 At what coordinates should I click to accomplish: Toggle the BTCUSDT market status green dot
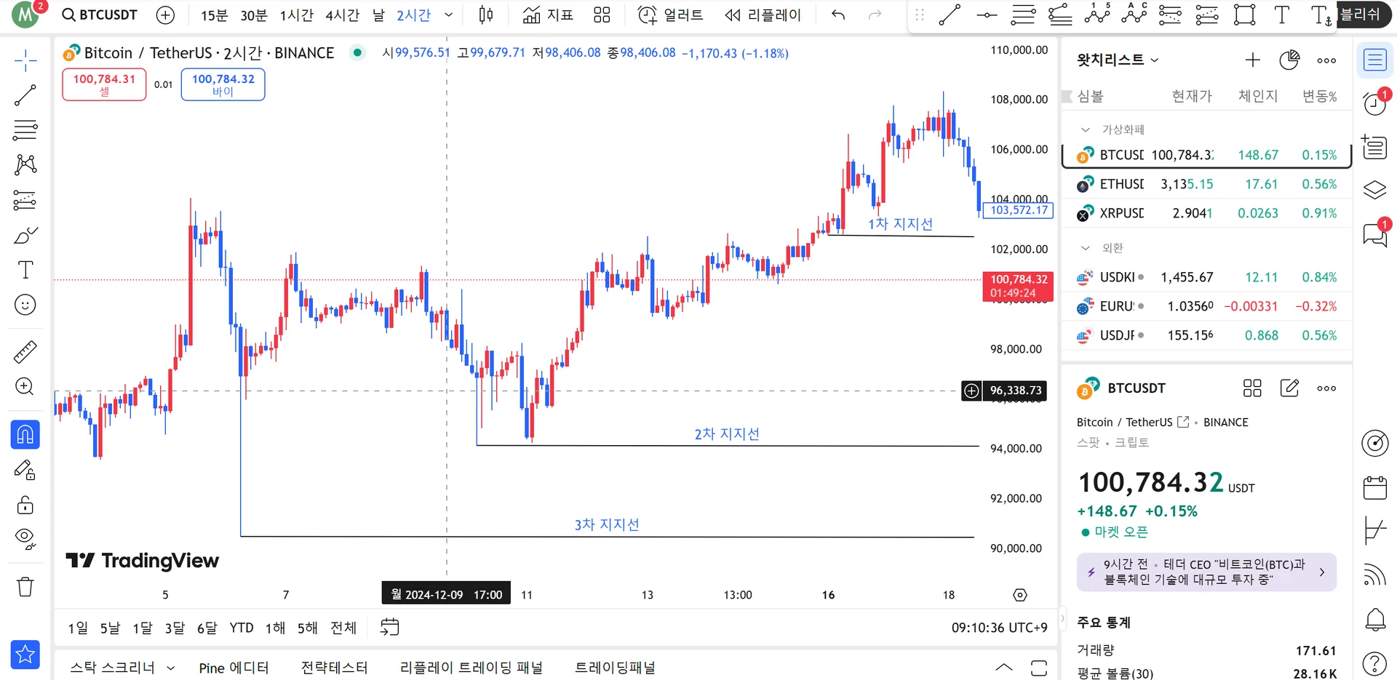point(357,52)
